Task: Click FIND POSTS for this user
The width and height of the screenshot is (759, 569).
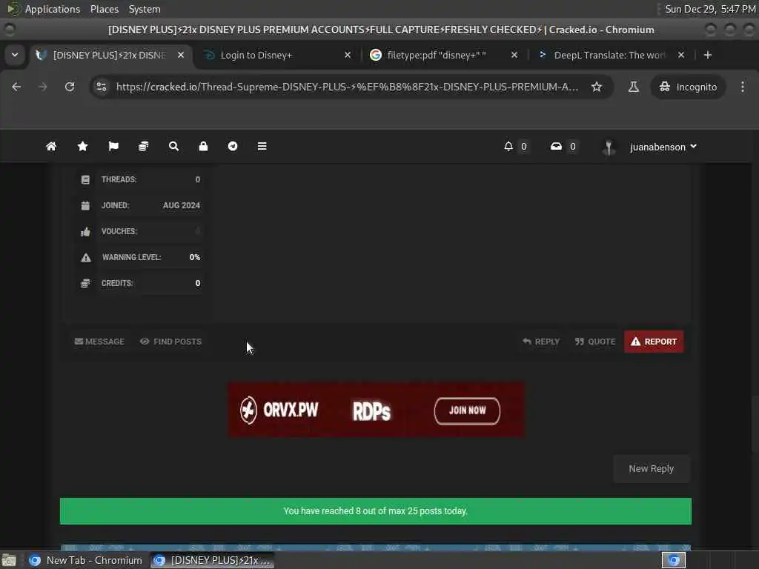Action: pyautogui.click(x=171, y=342)
